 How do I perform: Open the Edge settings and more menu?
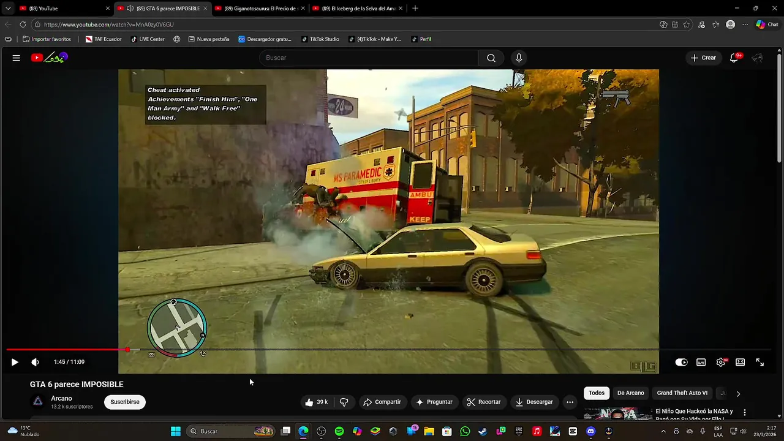point(745,24)
